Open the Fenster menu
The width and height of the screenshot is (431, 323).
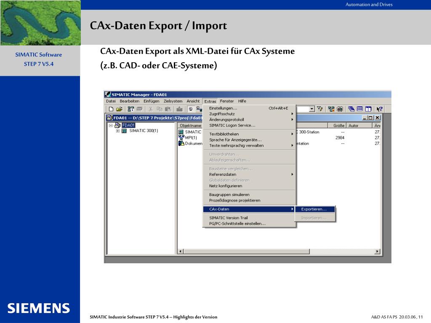click(x=227, y=101)
